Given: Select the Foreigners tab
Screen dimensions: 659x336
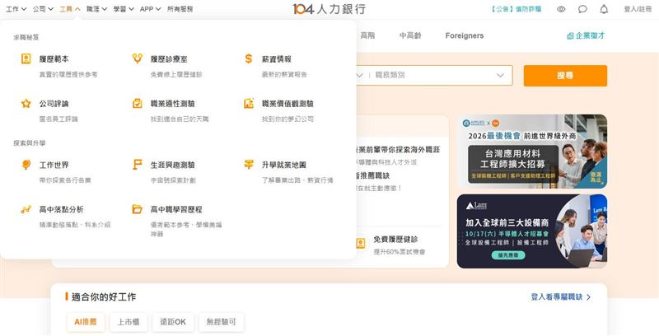Looking at the screenshot, I should tap(465, 35).
